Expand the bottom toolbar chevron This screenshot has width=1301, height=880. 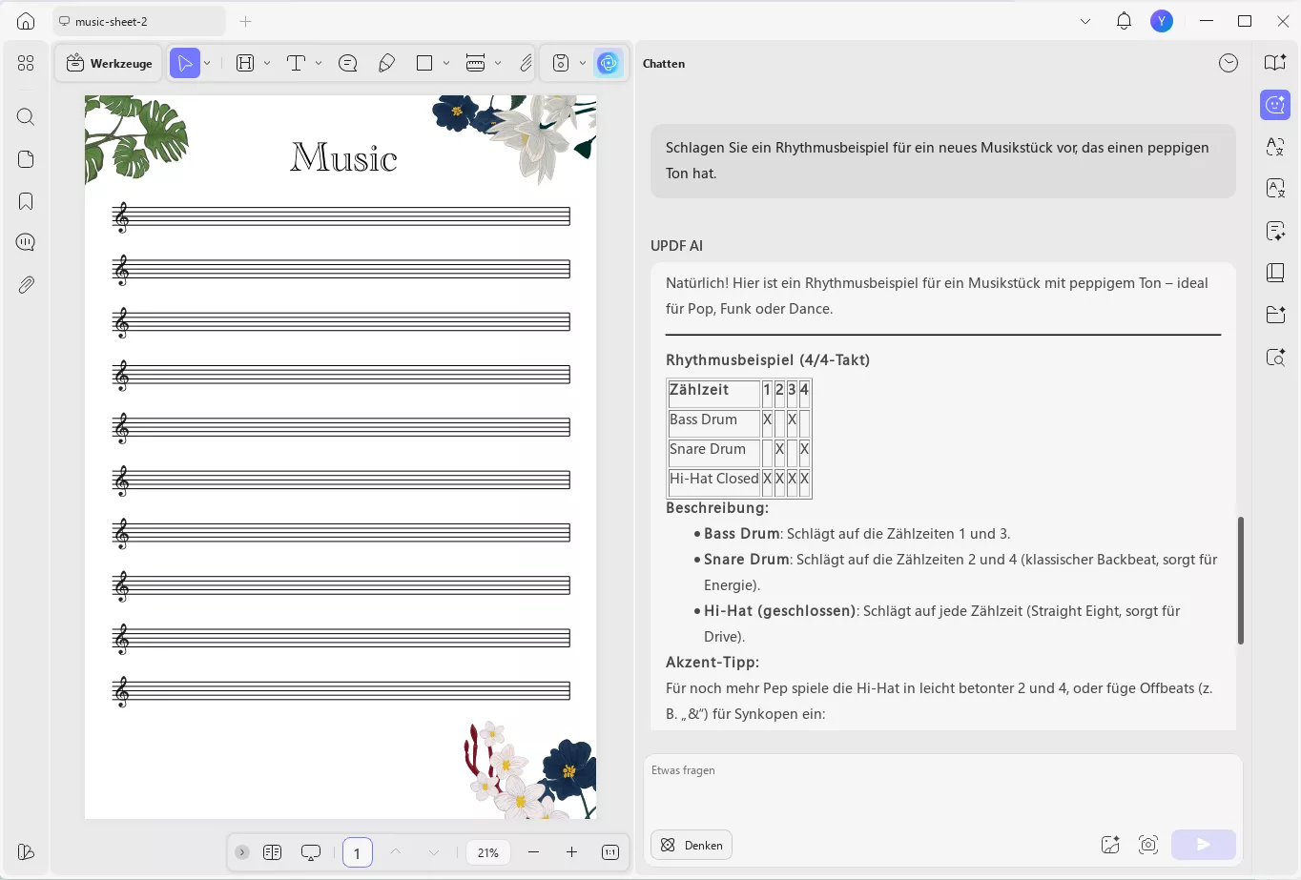tap(242, 852)
